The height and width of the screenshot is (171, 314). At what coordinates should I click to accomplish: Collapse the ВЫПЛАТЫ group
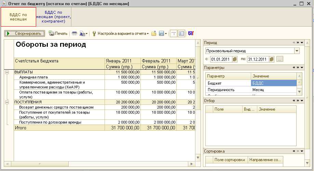(7, 72)
